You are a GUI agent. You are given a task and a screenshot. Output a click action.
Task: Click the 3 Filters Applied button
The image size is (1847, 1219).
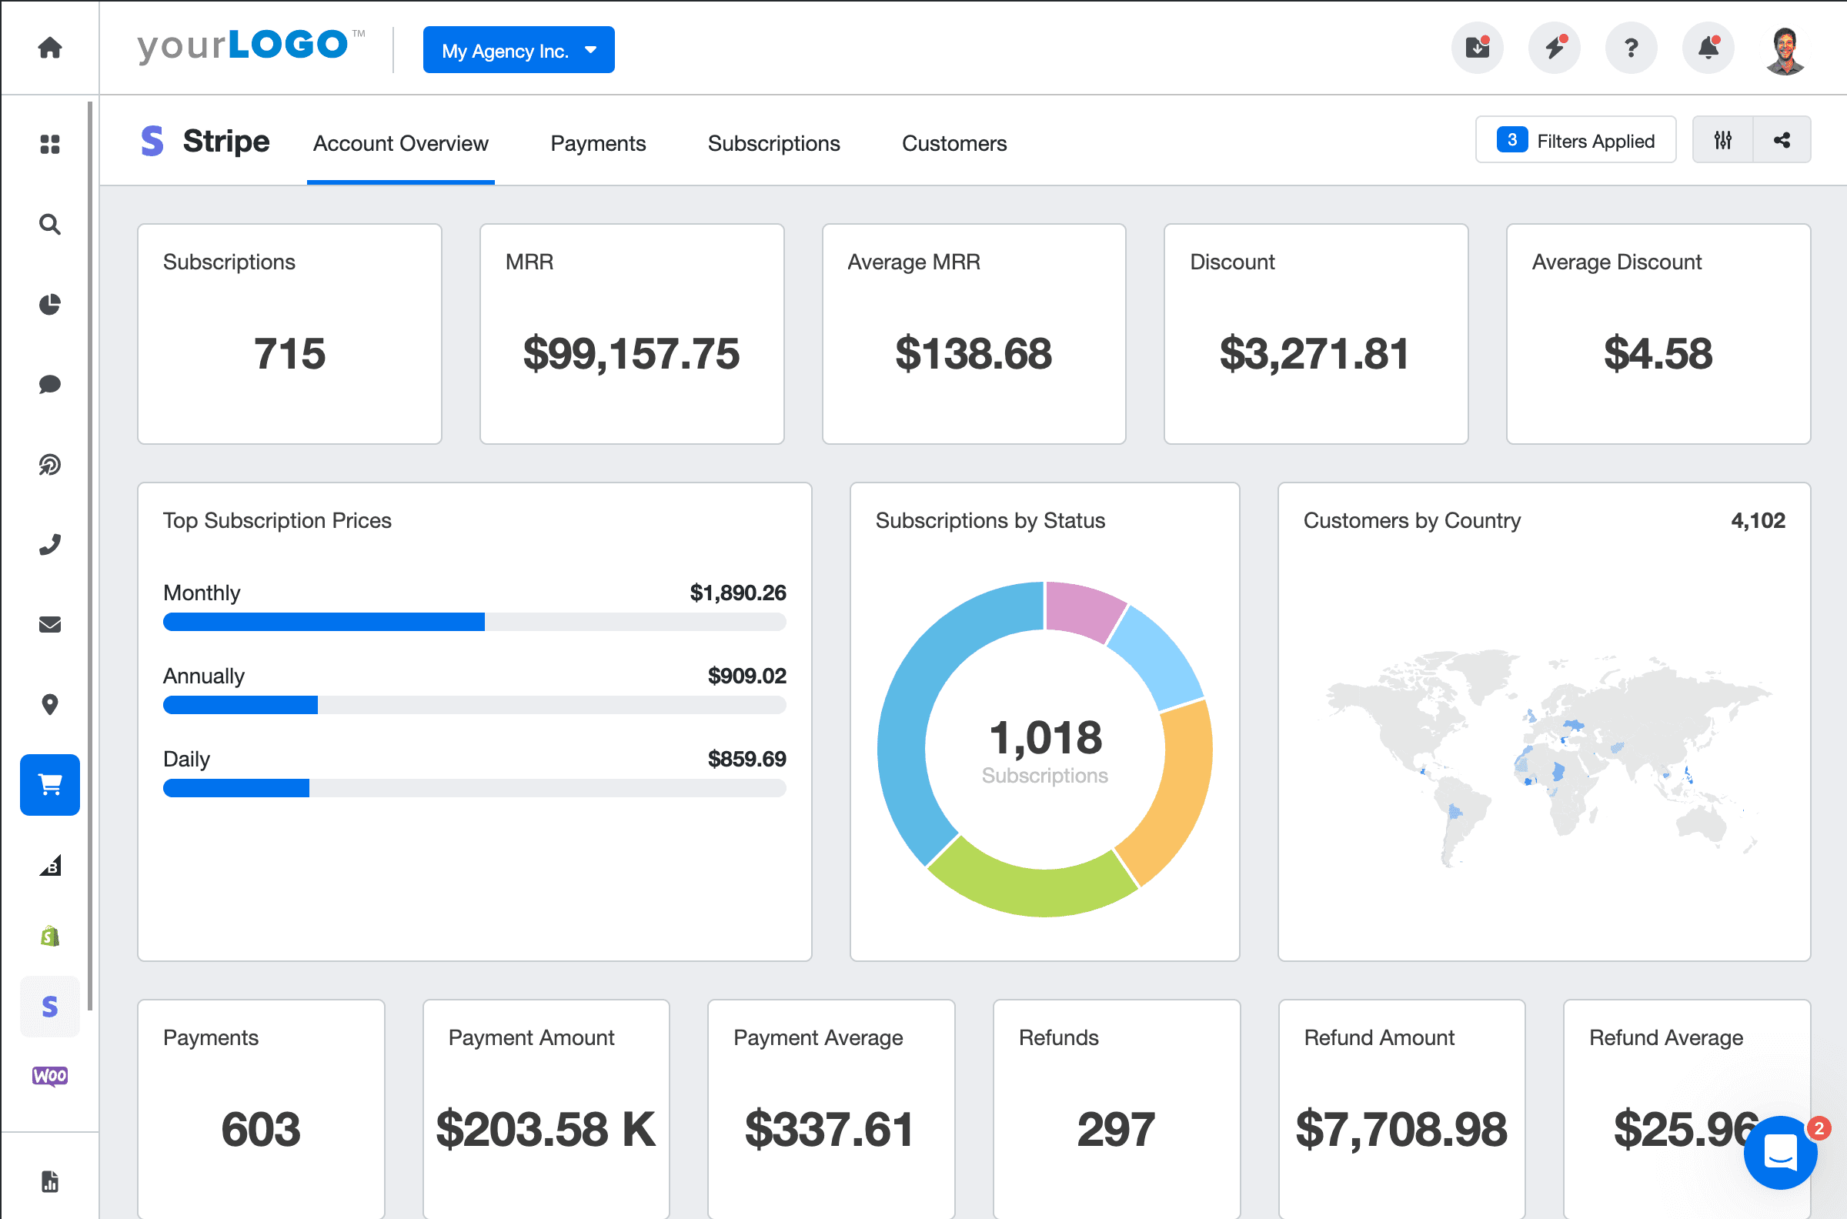tap(1575, 140)
